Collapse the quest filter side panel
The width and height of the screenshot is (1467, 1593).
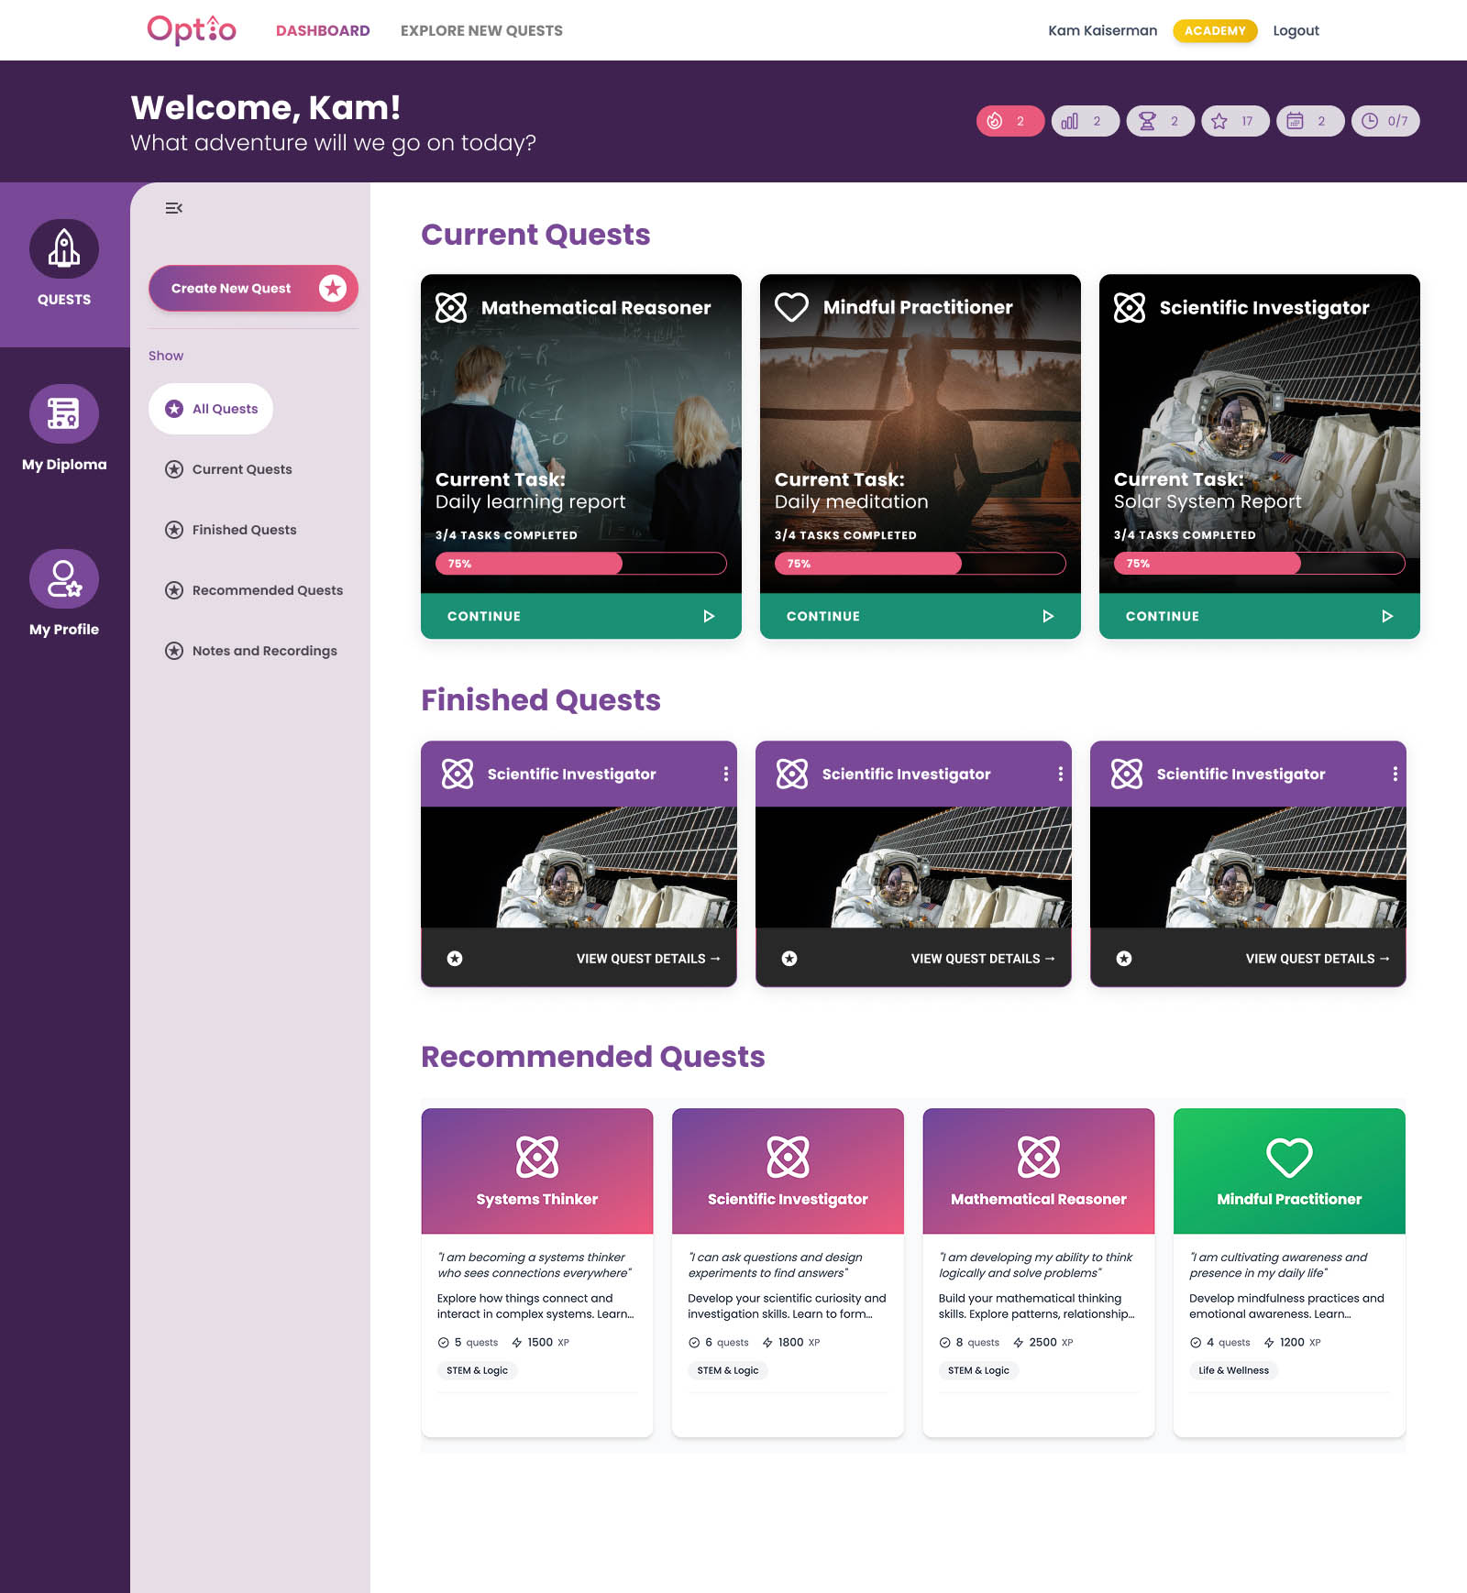coord(173,208)
